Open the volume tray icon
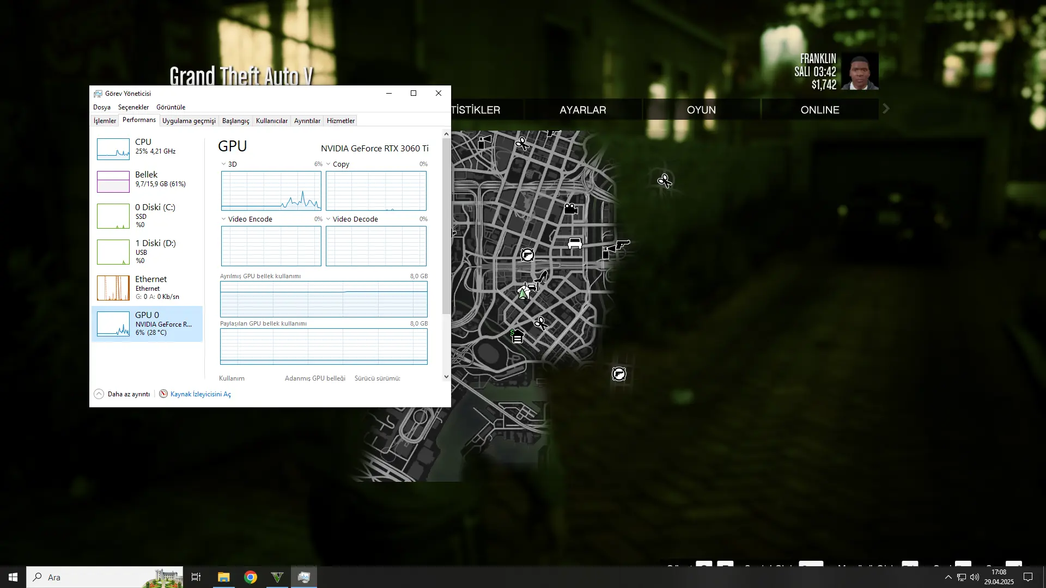 pos(975,577)
